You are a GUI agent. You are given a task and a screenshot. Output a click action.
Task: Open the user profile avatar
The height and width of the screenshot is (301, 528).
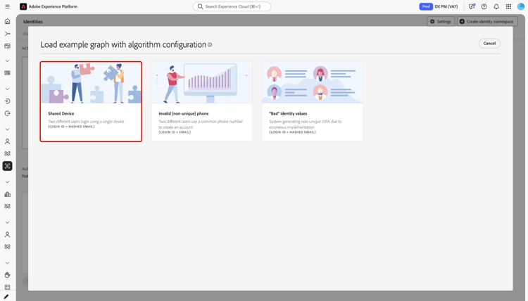pyautogui.click(x=520, y=6)
